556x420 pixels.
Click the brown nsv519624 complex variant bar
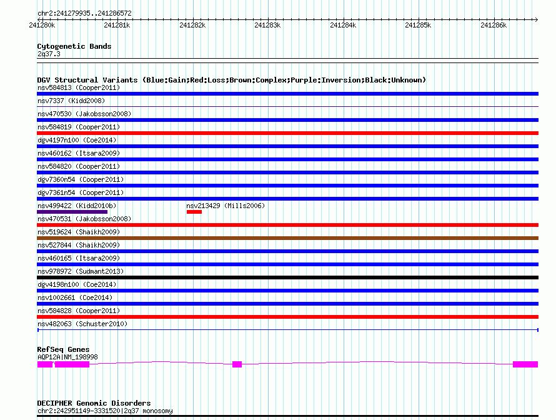287,238
